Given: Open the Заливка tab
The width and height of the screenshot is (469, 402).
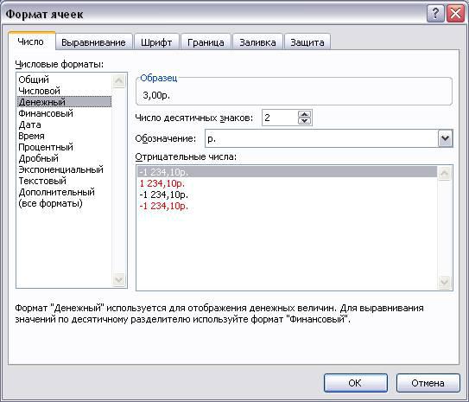Looking at the screenshot, I should pos(257,41).
